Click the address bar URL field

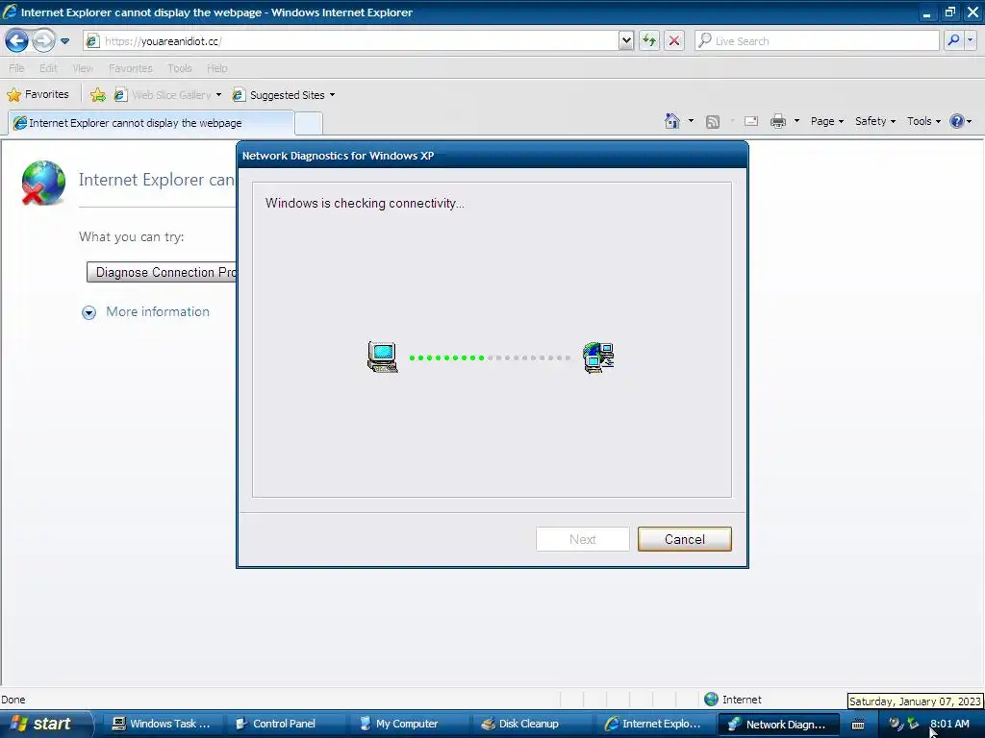[x=352, y=41]
